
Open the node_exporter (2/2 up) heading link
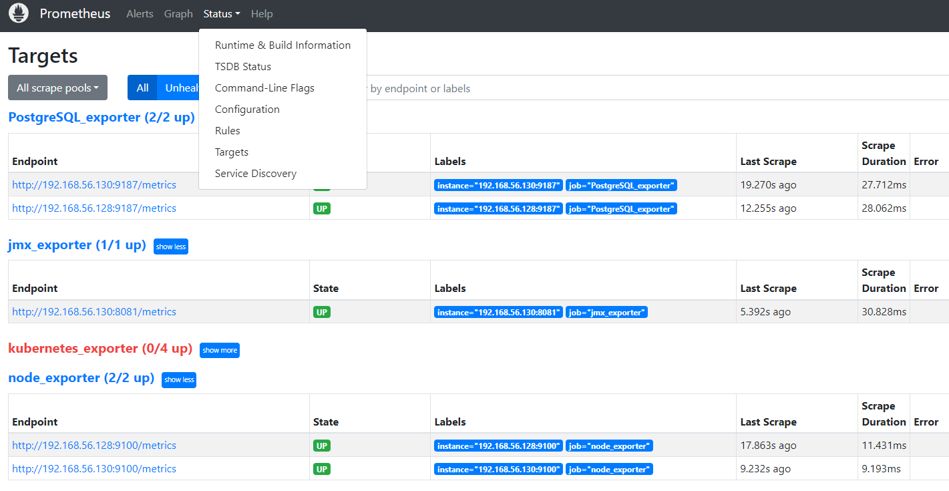tap(81, 378)
